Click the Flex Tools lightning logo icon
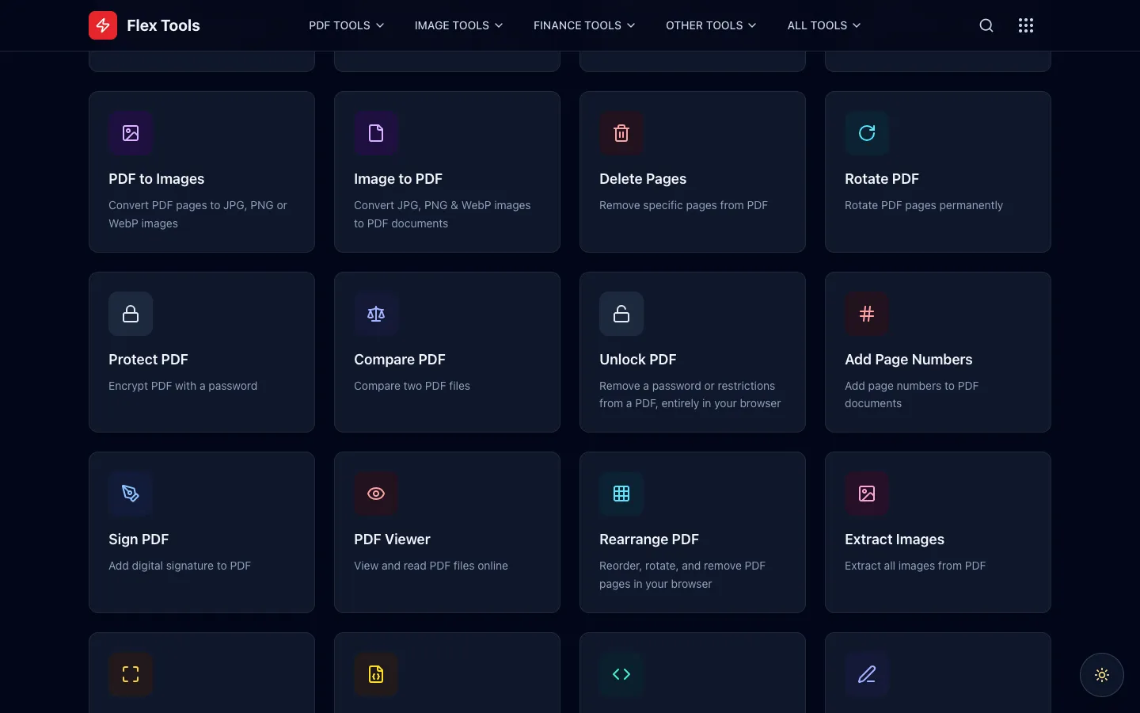This screenshot has height=713, width=1140. coord(103,25)
